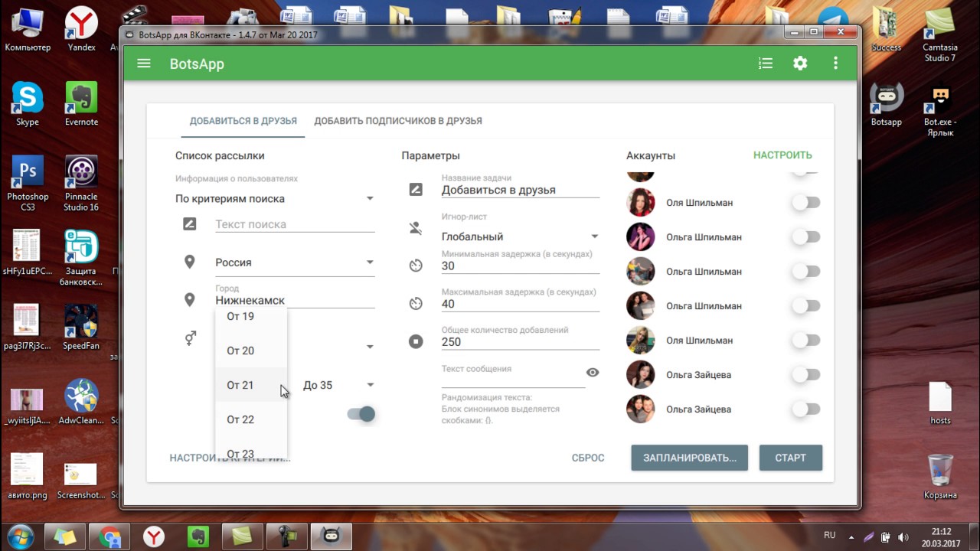
Task: Click the Текст поиска input field
Action: 295,224
